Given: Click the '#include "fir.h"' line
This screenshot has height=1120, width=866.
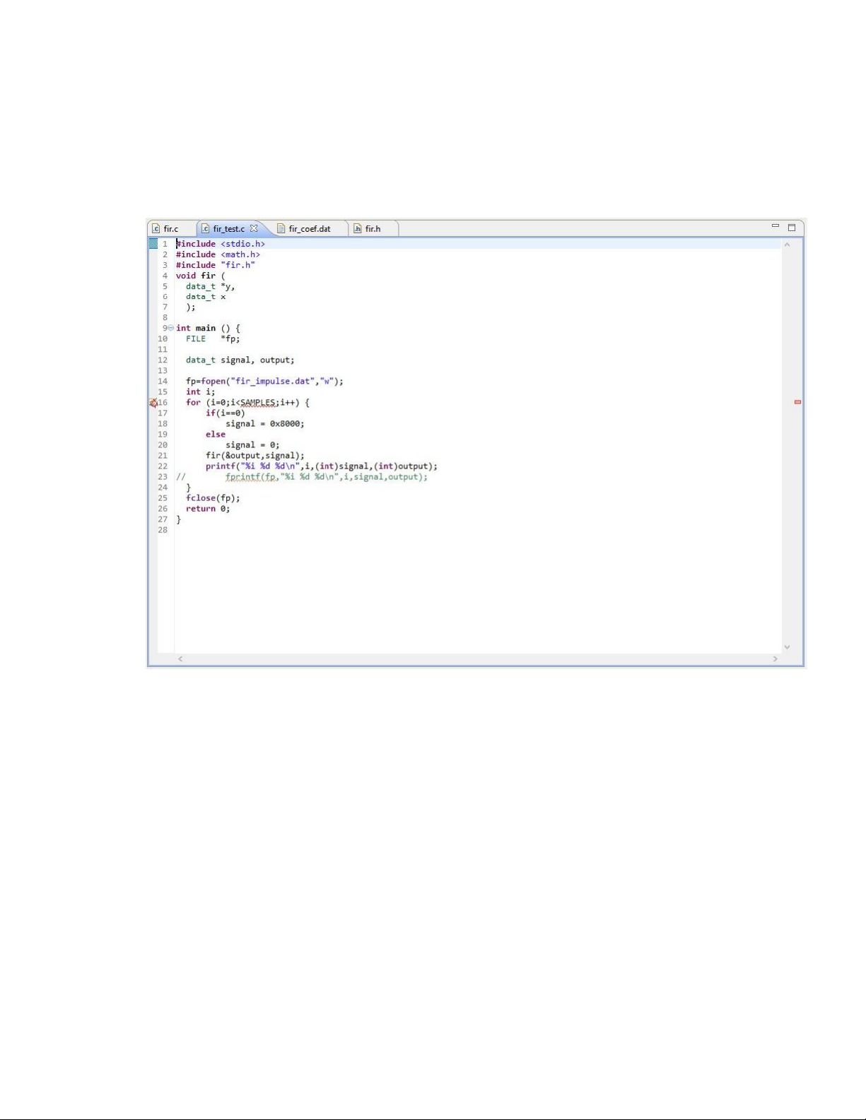Looking at the screenshot, I should point(216,265).
